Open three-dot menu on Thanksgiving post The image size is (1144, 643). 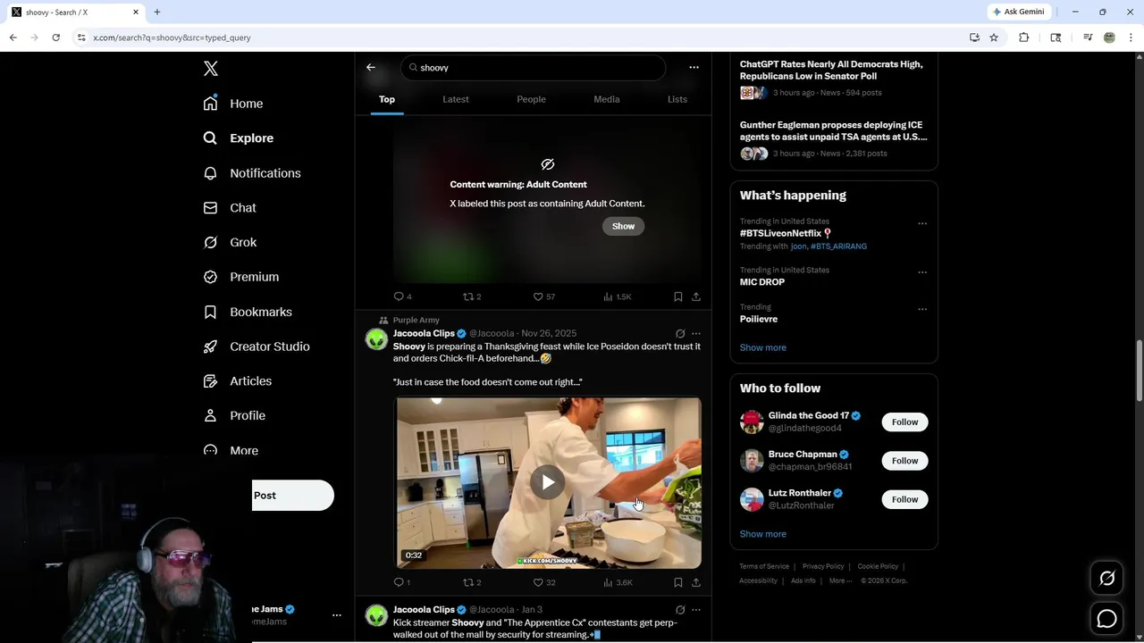point(696,334)
